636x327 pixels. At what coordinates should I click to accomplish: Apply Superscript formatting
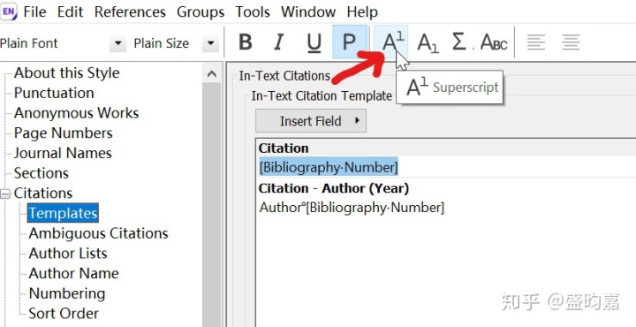(391, 42)
